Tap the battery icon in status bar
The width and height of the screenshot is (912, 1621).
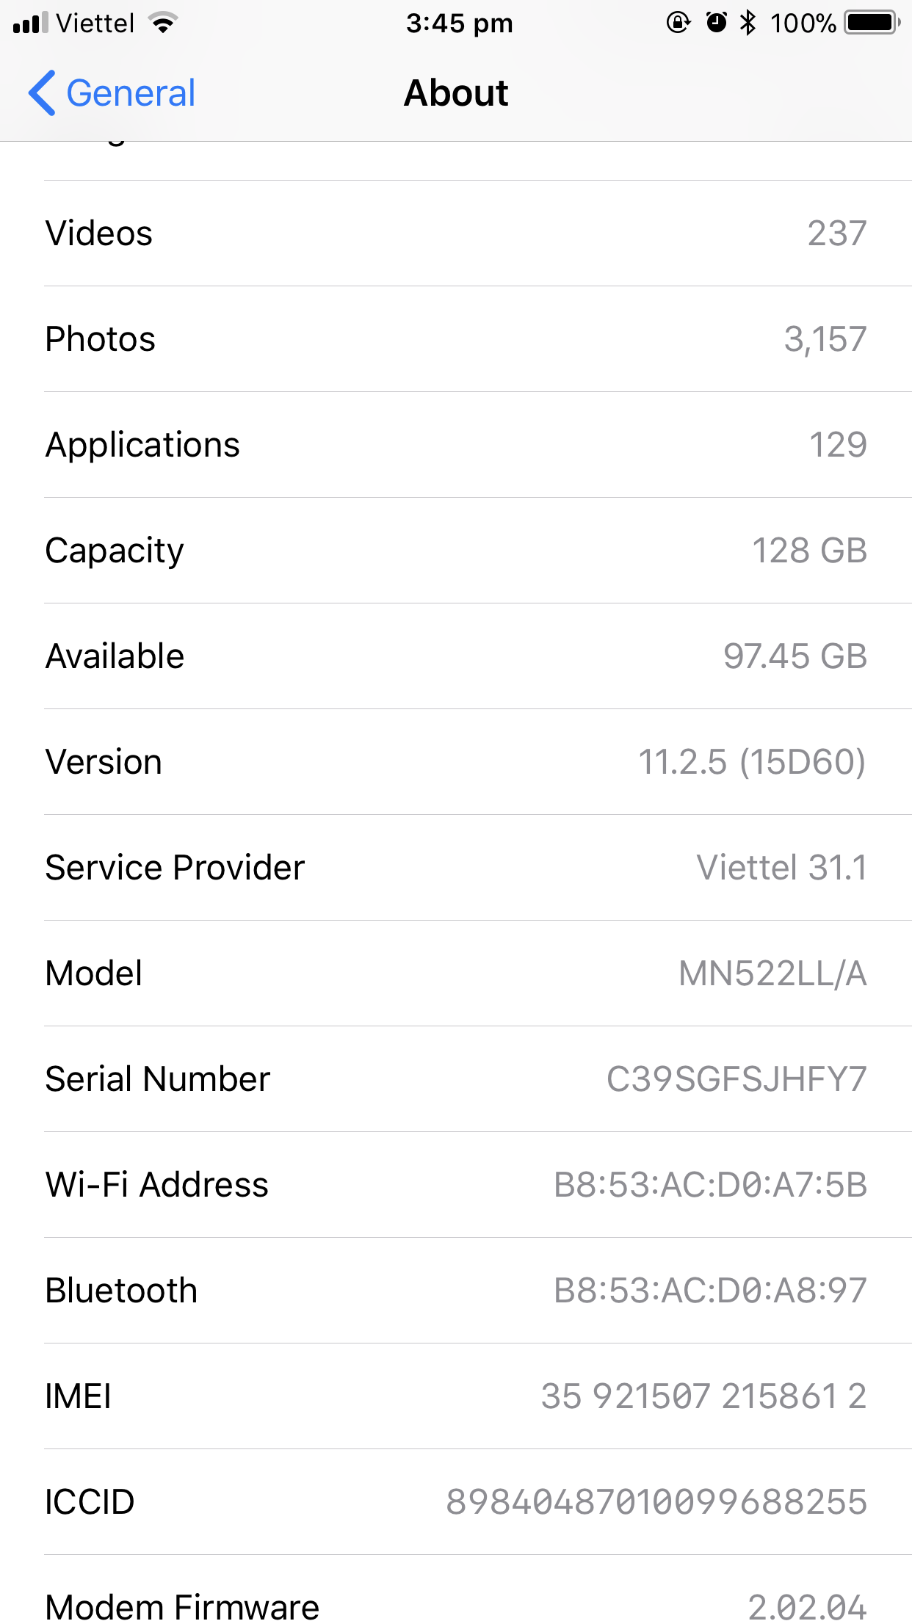pos(872,23)
